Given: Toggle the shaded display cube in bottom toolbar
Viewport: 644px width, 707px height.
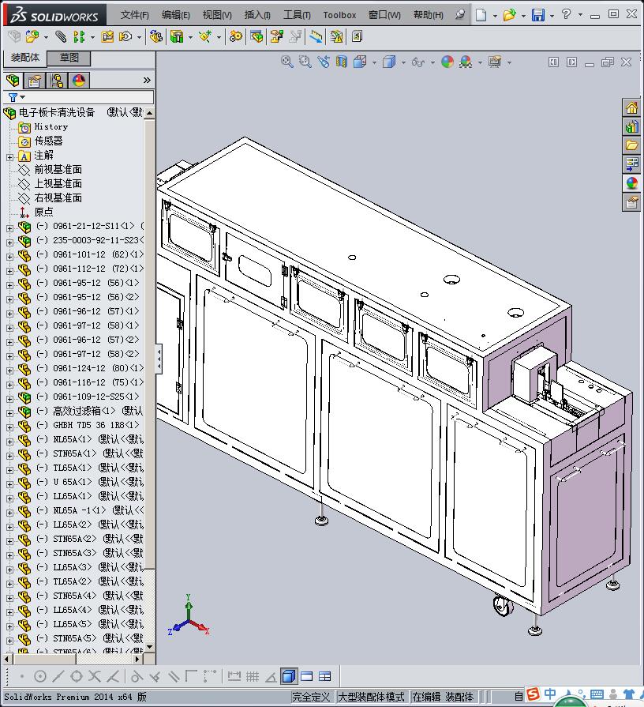Looking at the screenshot, I should tap(288, 676).
